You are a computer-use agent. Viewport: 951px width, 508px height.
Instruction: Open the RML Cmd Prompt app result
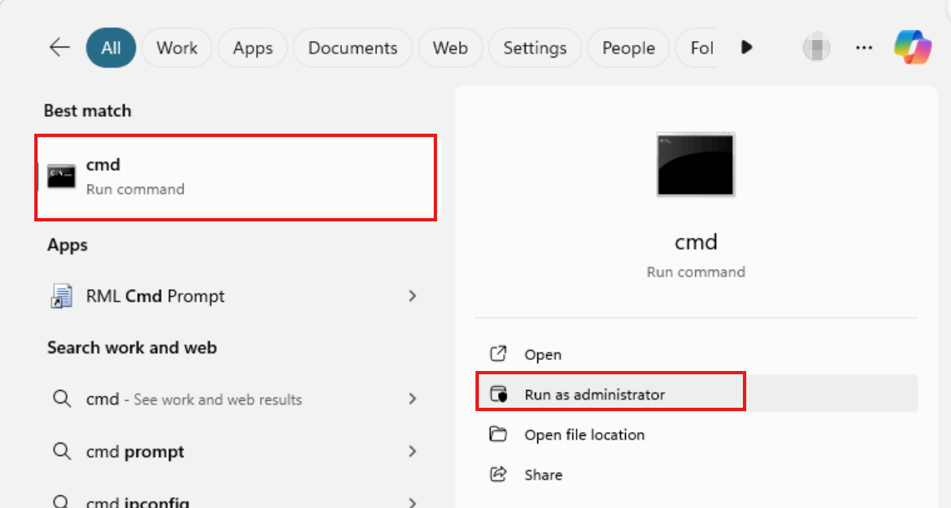(236, 296)
